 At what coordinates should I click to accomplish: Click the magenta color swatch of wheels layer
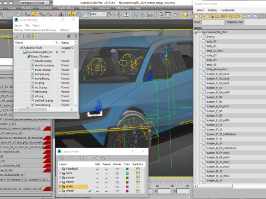pos(127,191)
